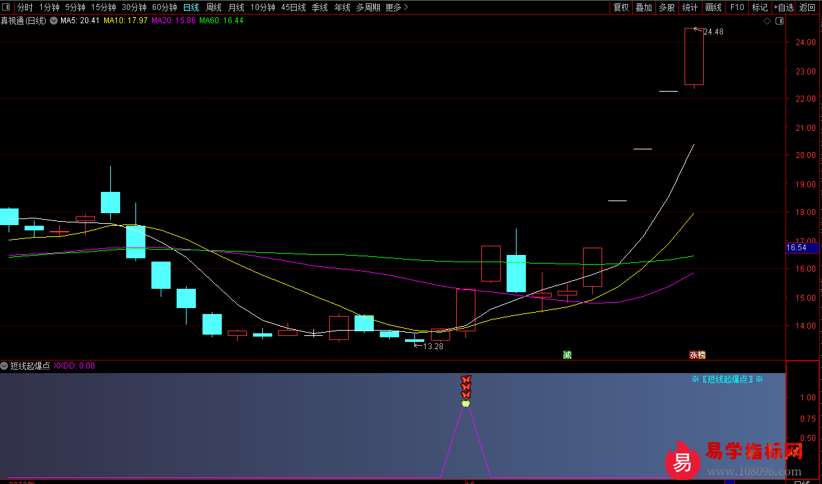Switch to the 周线 weekly period tab

213,7
